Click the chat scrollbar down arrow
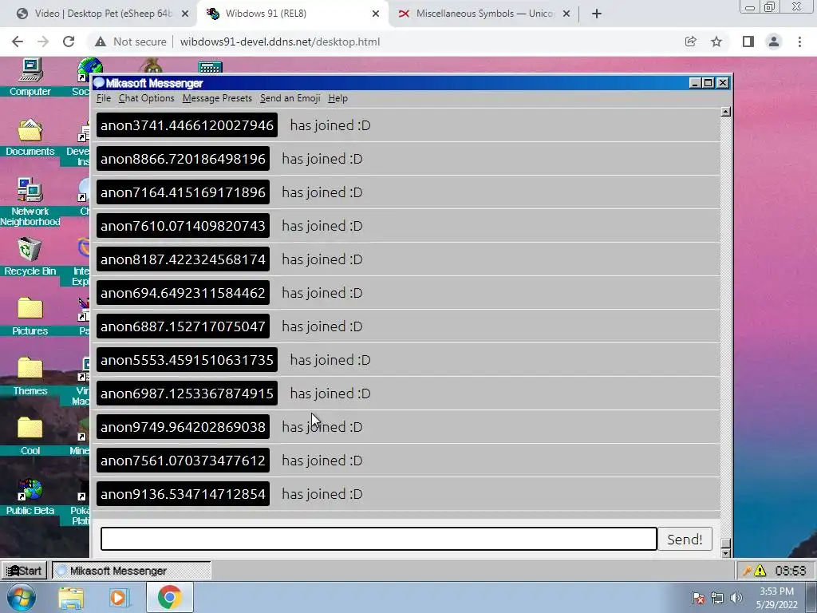 coord(725,552)
